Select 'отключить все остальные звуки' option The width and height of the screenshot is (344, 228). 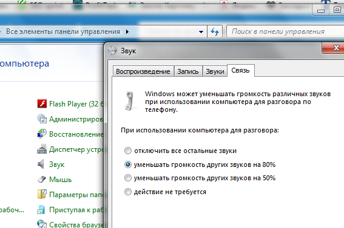coord(128,151)
